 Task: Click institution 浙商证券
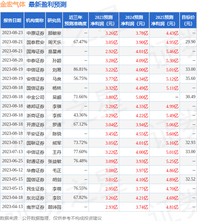point(35,116)
